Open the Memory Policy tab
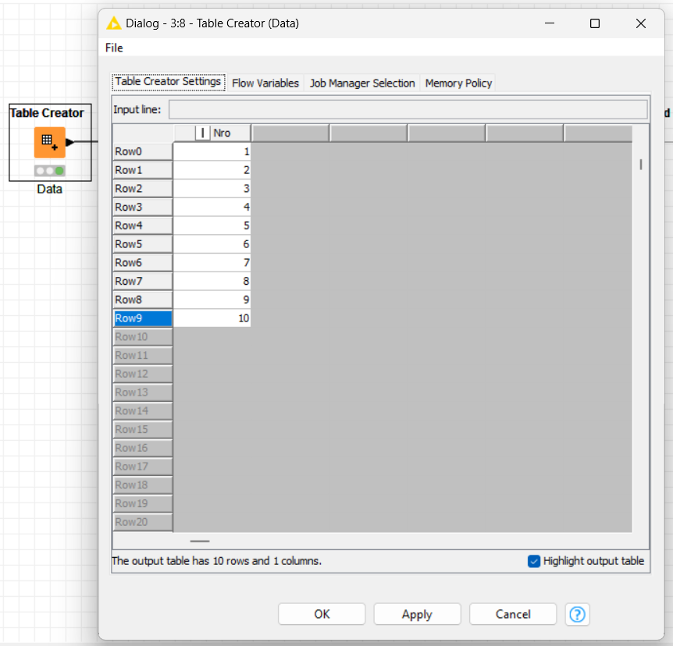Screen dimensions: 673x646 (x=458, y=83)
